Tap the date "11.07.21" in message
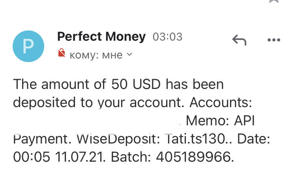The height and width of the screenshot is (187, 296). pyautogui.click(x=81, y=157)
